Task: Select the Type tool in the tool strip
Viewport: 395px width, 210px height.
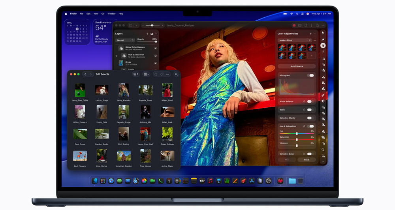Action: coord(323,144)
